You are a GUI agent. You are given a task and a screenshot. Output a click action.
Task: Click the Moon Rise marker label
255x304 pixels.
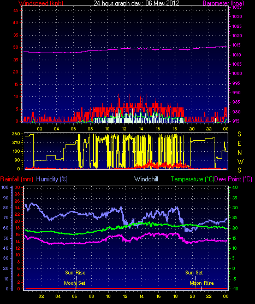(201, 283)
